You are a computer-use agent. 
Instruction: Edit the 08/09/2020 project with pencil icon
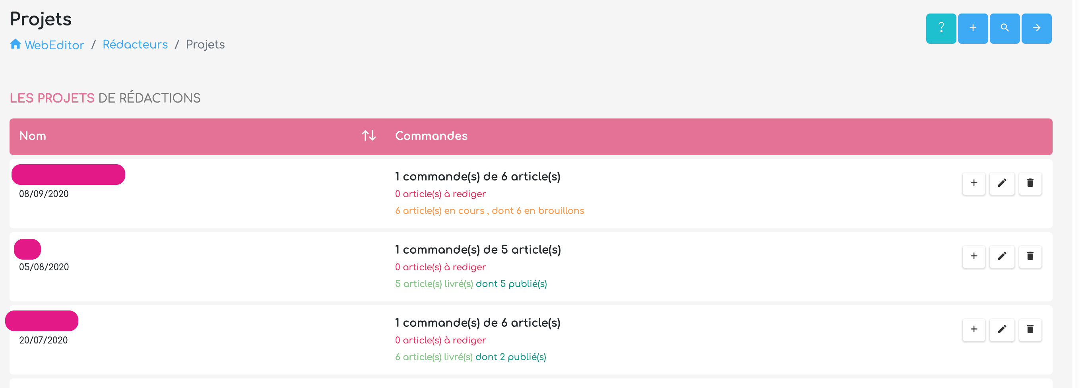pyautogui.click(x=1002, y=183)
